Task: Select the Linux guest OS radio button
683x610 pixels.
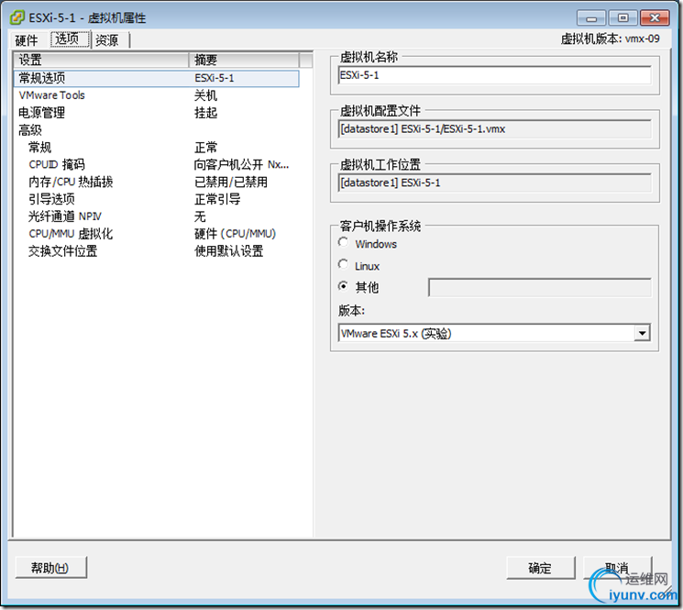Action: [343, 264]
